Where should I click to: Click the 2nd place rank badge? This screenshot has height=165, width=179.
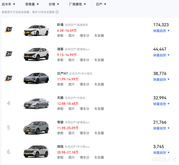point(8,54)
